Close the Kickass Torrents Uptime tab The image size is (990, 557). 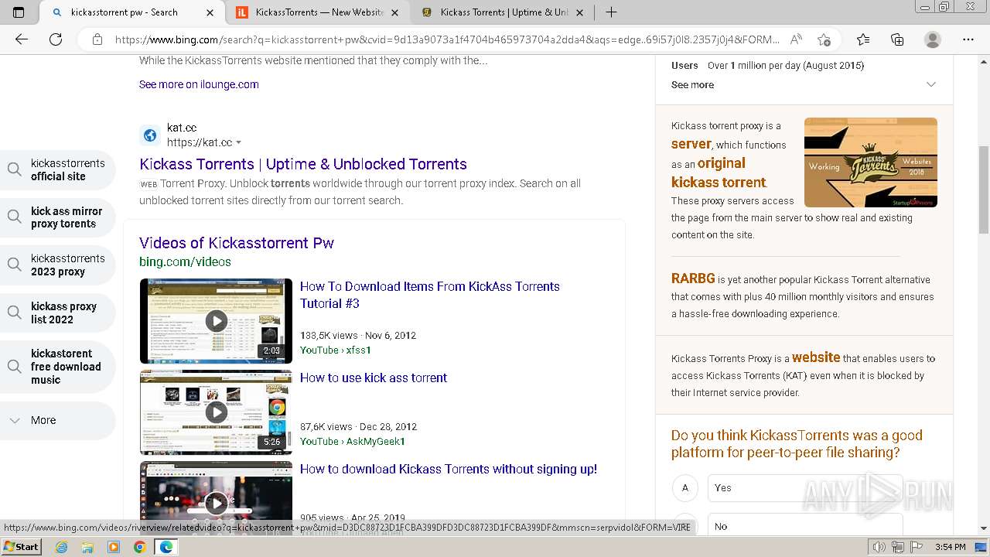coord(580,12)
